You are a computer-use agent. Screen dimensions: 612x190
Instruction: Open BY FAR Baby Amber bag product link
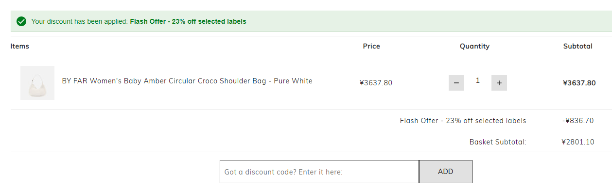(x=187, y=81)
